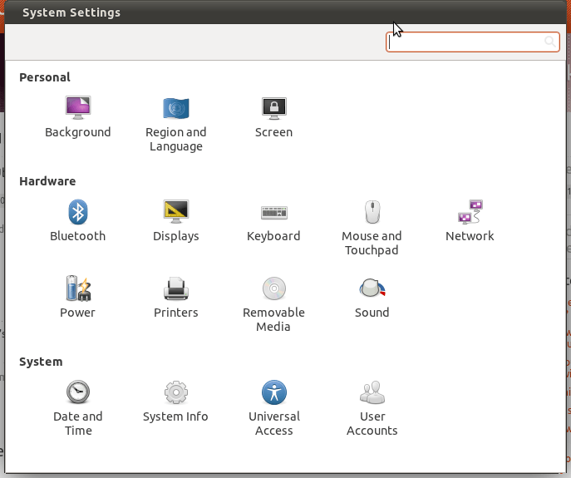Open the Displays settings

[x=176, y=221]
